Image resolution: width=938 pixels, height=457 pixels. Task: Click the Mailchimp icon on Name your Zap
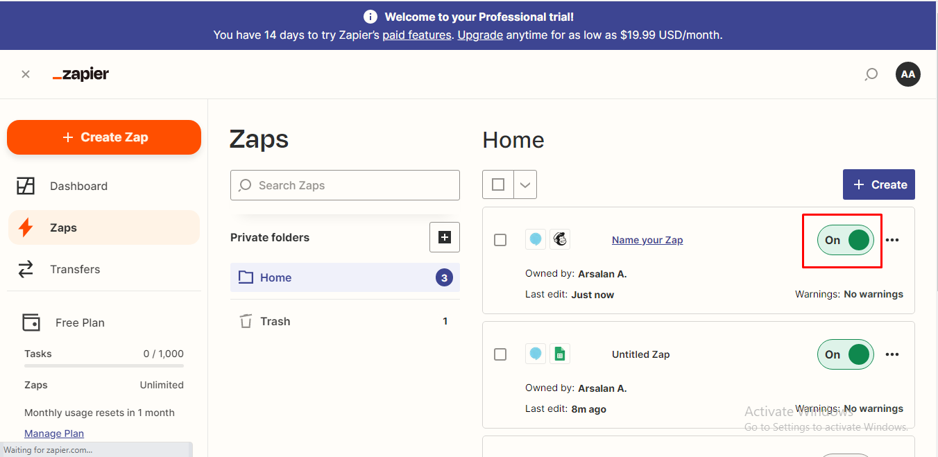(x=560, y=240)
